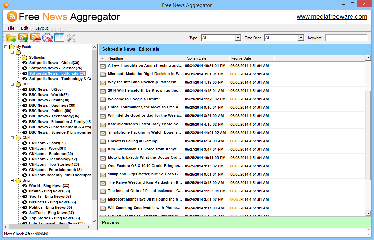Collapse the unnamed folder under My Feeds

(x=12, y=52)
